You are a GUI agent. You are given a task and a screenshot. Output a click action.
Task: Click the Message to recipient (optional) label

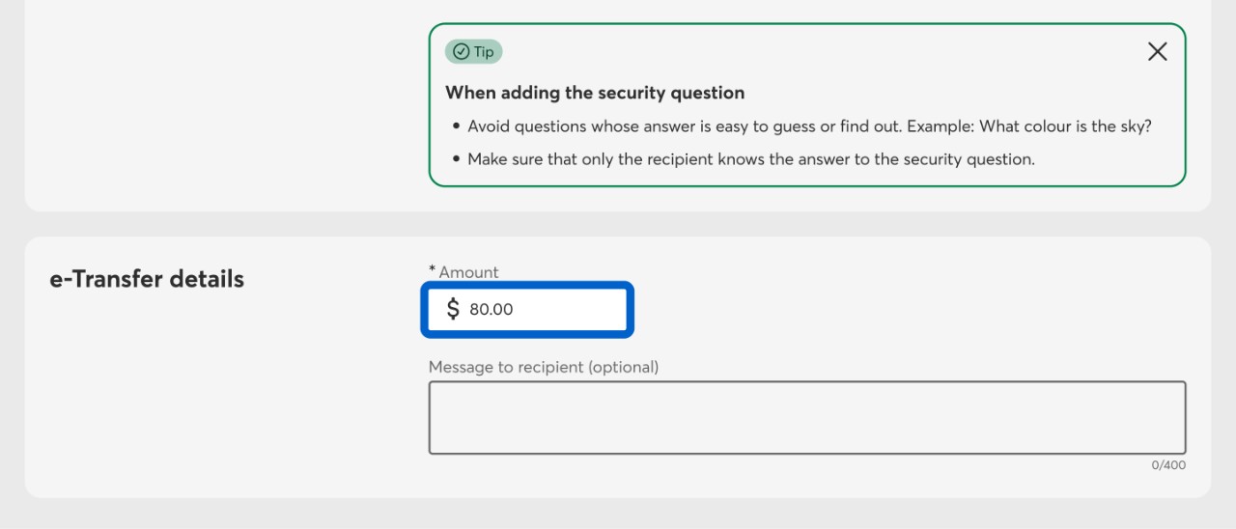[543, 367]
